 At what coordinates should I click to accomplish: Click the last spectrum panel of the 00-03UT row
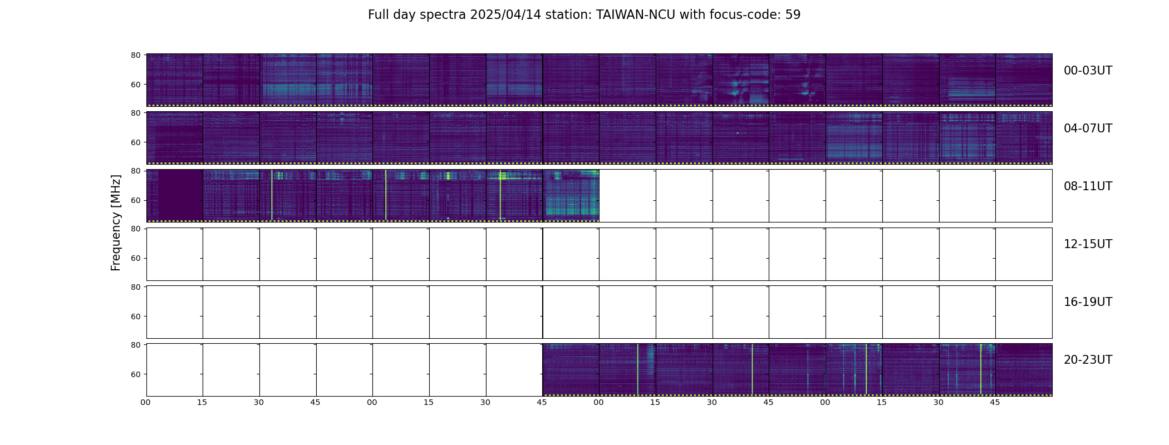(x=1024, y=80)
